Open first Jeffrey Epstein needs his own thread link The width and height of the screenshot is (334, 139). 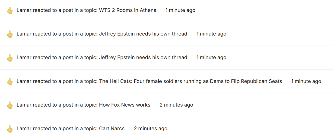point(143,34)
